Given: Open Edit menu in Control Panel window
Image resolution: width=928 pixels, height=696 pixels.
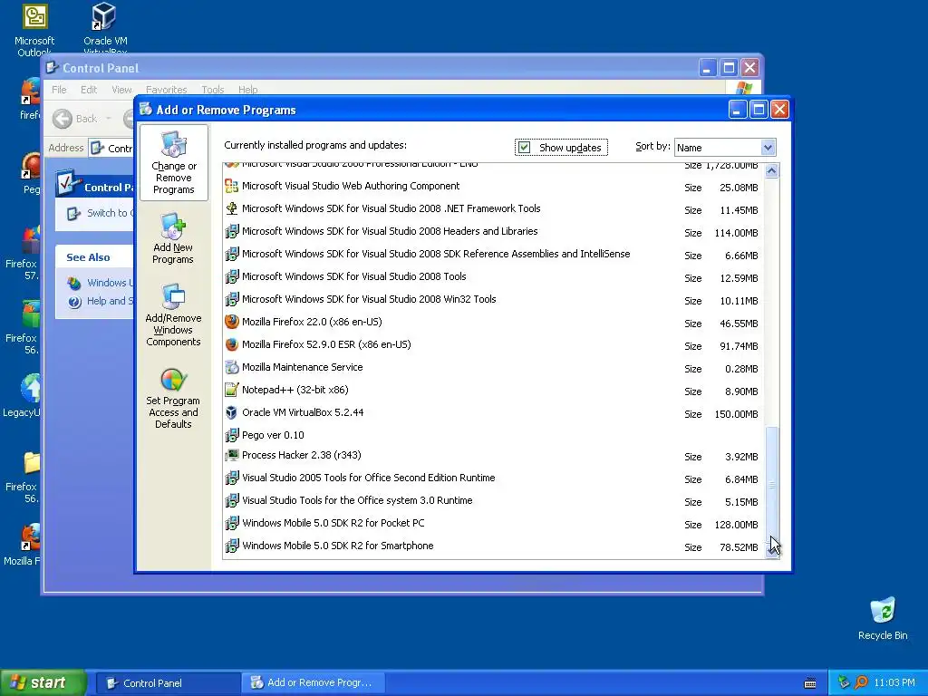Looking at the screenshot, I should 89,90.
